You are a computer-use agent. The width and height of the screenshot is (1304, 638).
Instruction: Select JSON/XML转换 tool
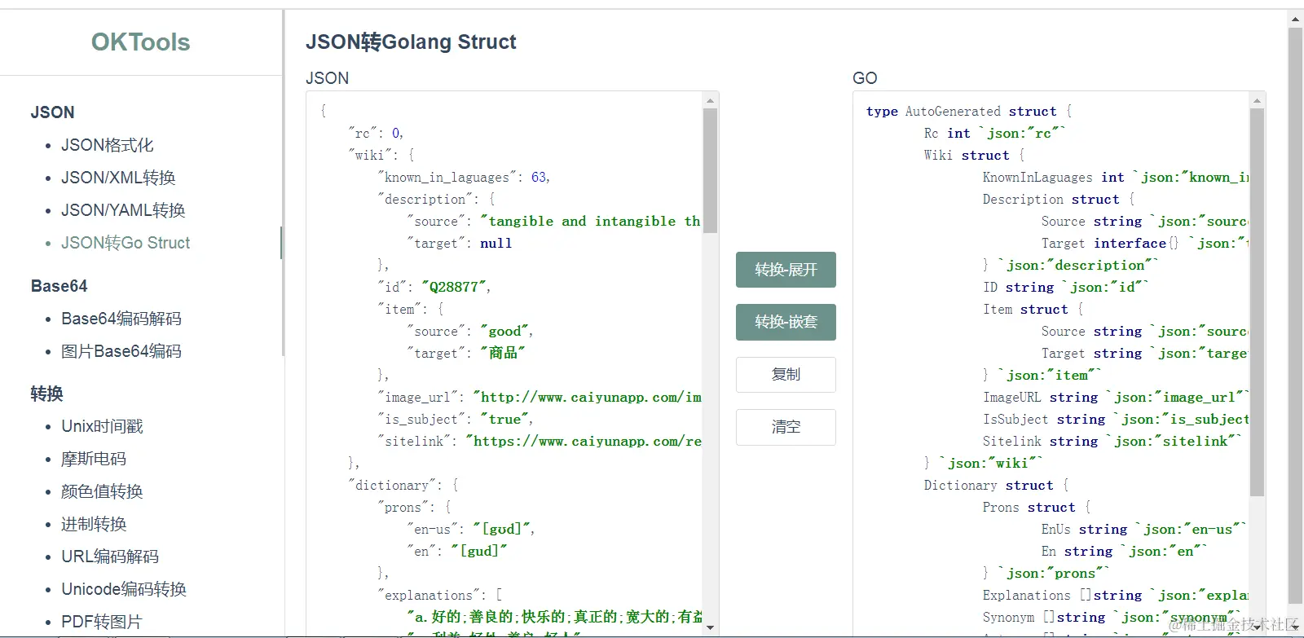tap(118, 178)
